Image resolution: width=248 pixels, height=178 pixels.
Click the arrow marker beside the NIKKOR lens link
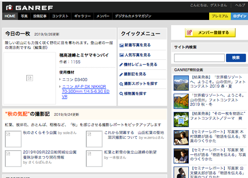coord(60,86)
